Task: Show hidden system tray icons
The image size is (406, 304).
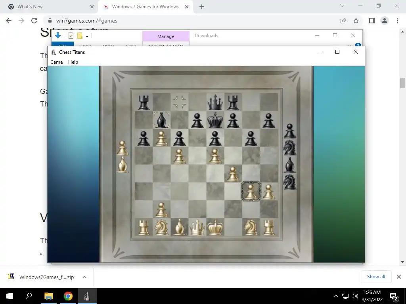Action: 335,296
